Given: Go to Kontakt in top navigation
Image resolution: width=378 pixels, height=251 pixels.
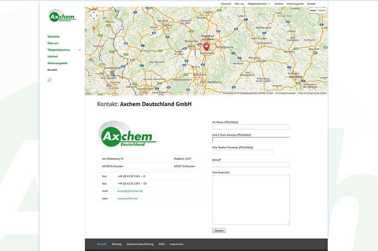Looking at the screenshot, I should pyautogui.click(x=311, y=4).
